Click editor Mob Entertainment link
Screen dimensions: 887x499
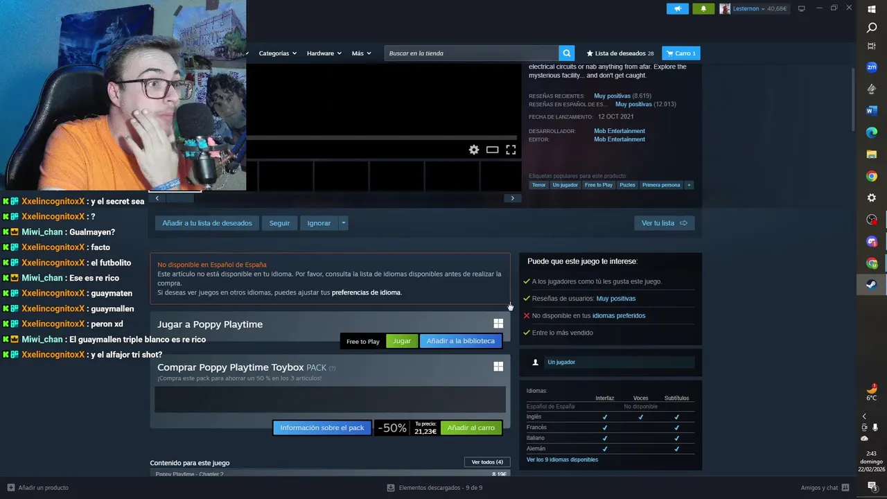click(x=620, y=139)
